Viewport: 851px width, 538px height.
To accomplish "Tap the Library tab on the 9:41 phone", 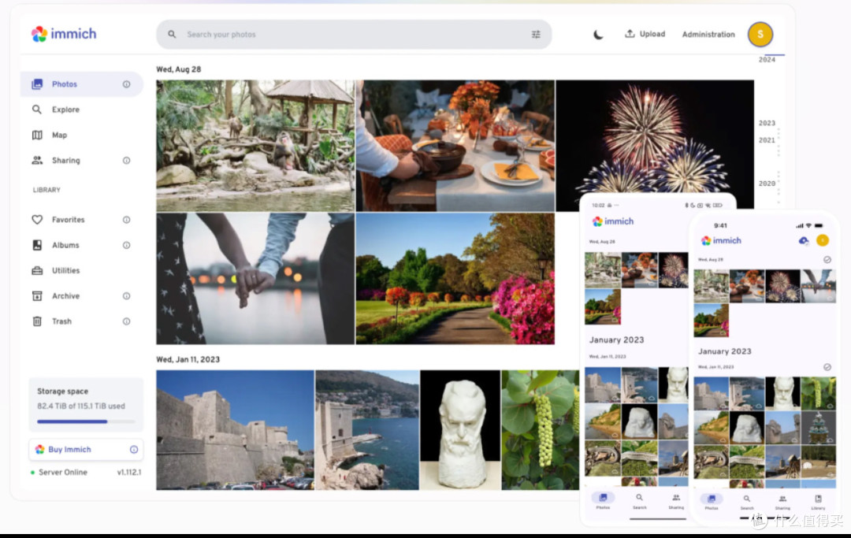I will [x=818, y=501].
